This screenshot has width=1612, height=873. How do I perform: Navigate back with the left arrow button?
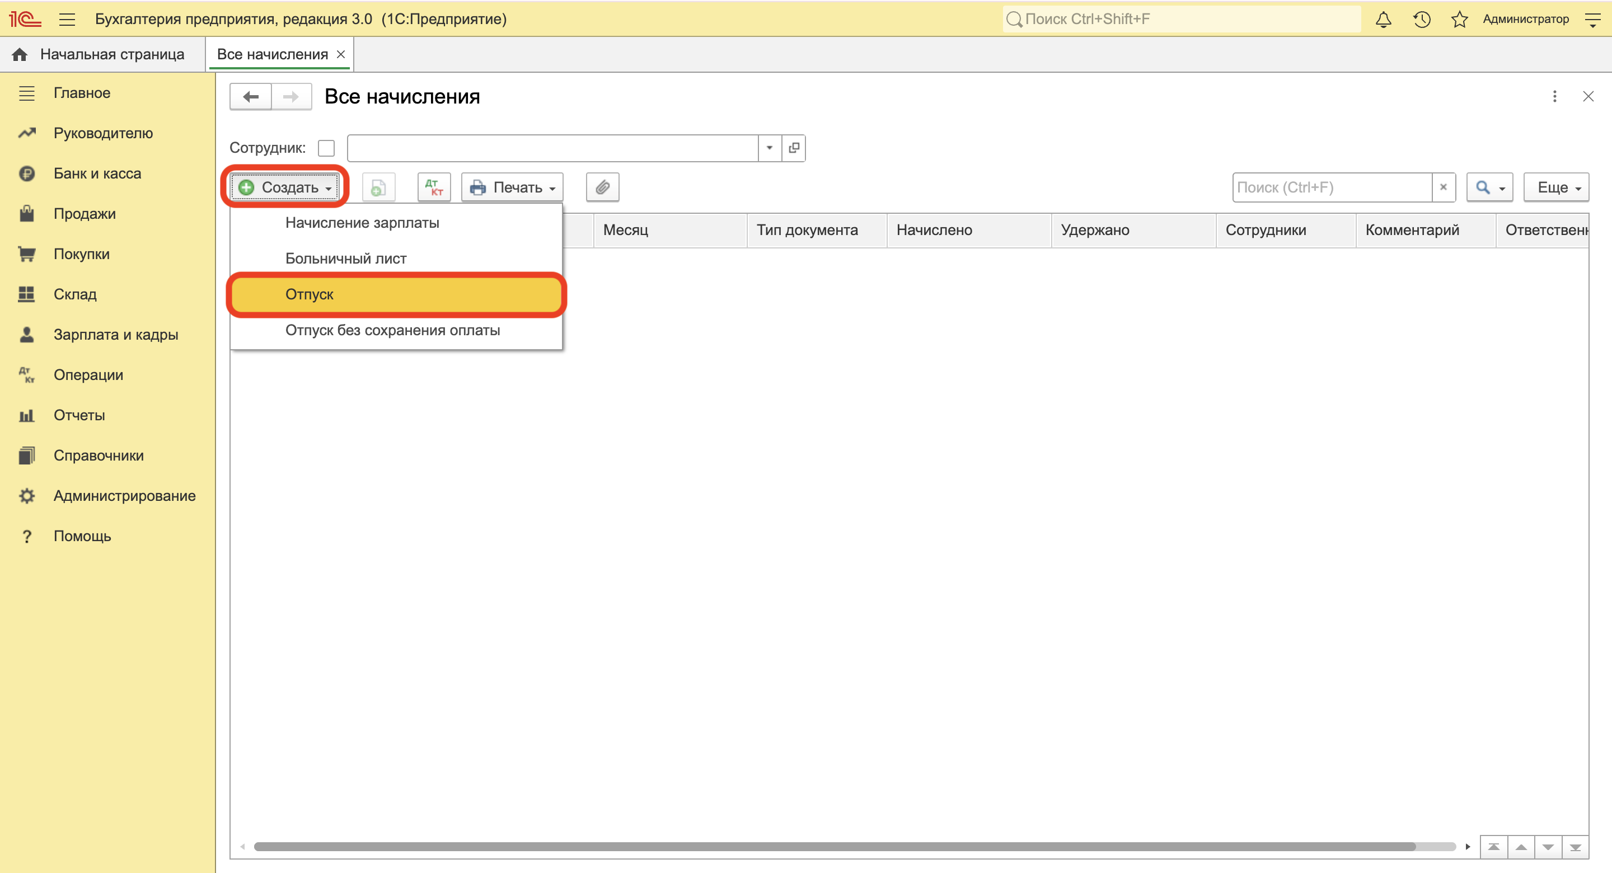point(251,96)
